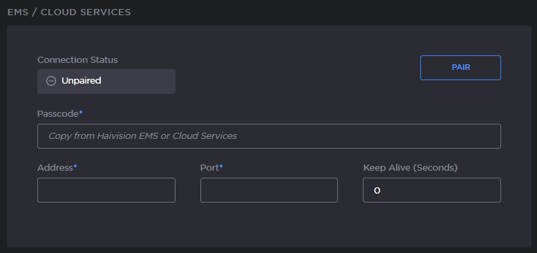Click the blue required dot beside Address
The width and height of the screenshot is (537, 253).
tap(75, 166)
